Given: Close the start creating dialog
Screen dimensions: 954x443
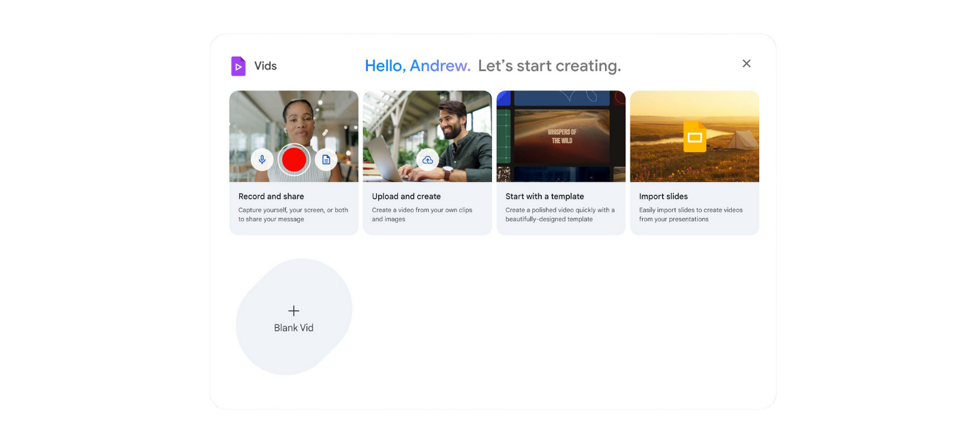Looking at the screenshot, I should [x=746, y=63].
